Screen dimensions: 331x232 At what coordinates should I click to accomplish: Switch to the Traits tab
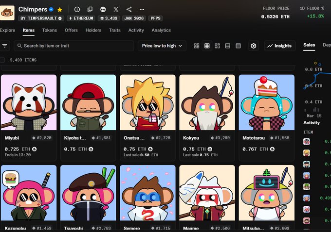(x=115, y=30)
